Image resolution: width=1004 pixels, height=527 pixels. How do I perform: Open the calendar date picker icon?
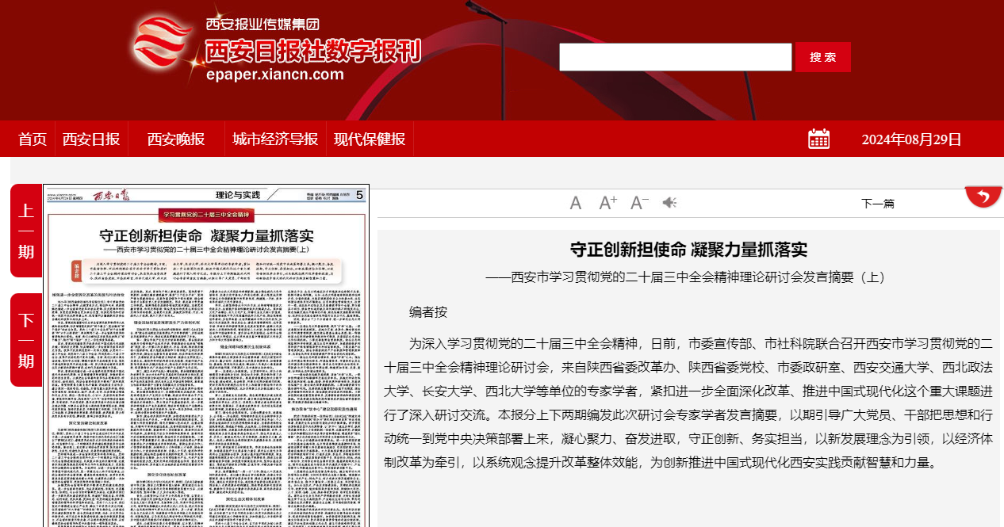[x=818, y=139]
